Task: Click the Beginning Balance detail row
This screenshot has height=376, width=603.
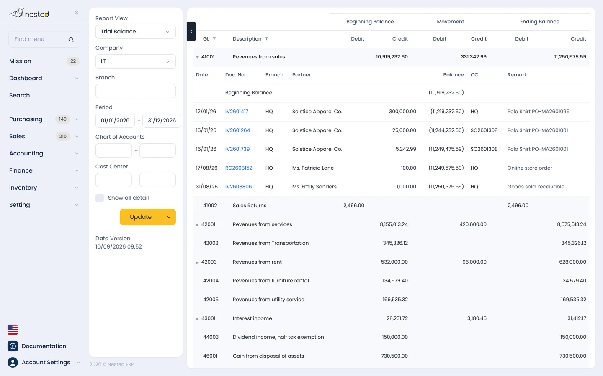Action: point(391,93)
